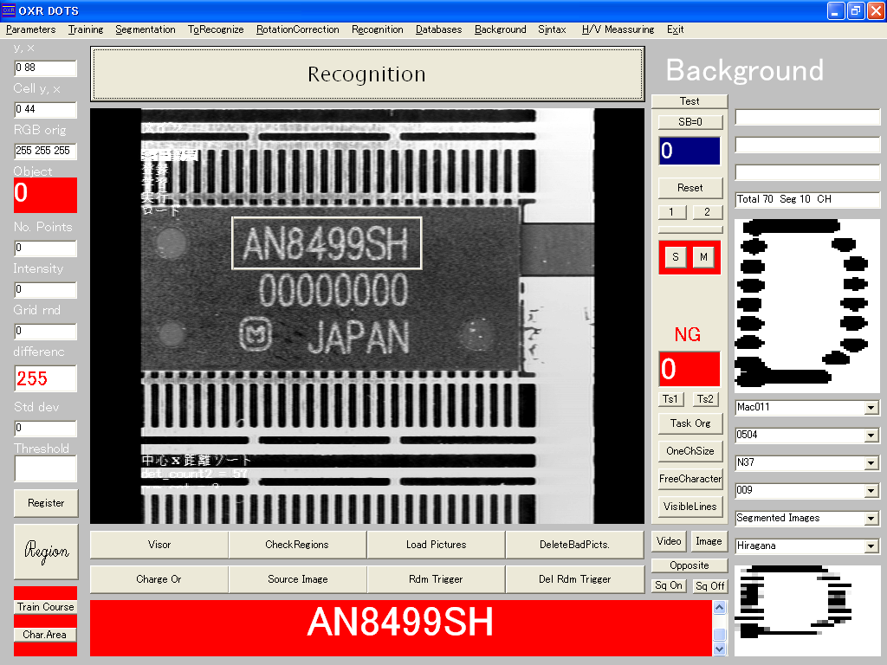Expand the N37 dropdown

871,463
